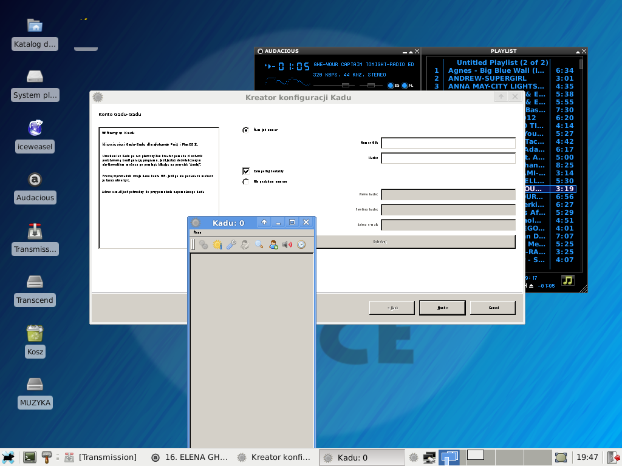Select the 'Nie posiadam numeru' radio button

coord(245,181)
